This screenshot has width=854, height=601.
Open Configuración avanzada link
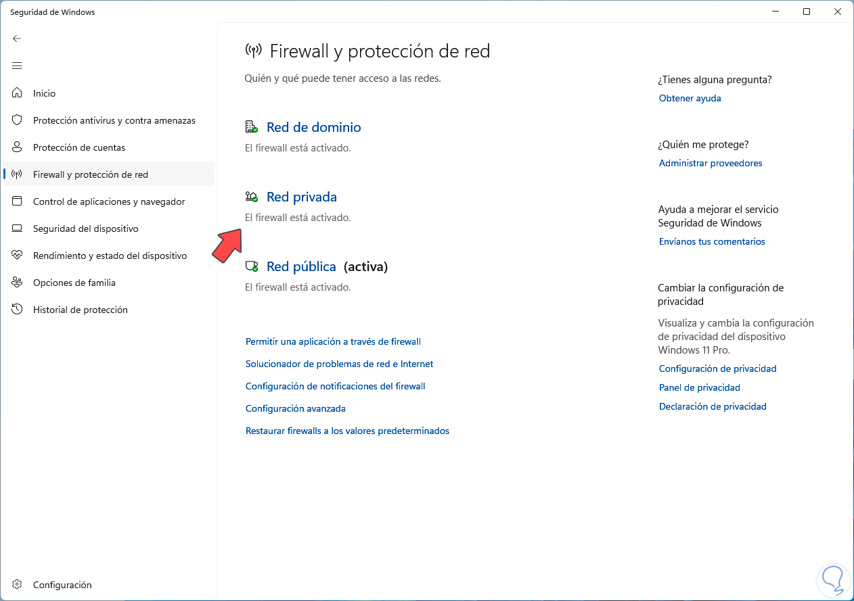(x=295, y=408)
